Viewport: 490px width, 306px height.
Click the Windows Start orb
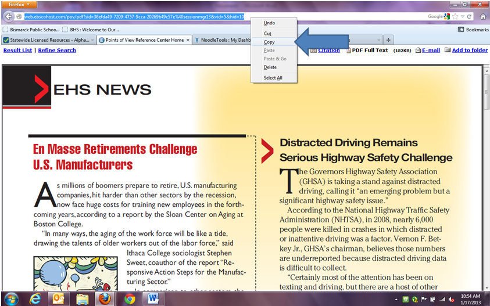coord(11,298)
